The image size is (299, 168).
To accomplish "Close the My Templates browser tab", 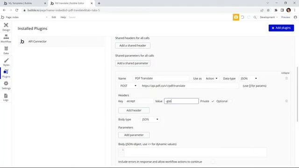I will (45, 3).
